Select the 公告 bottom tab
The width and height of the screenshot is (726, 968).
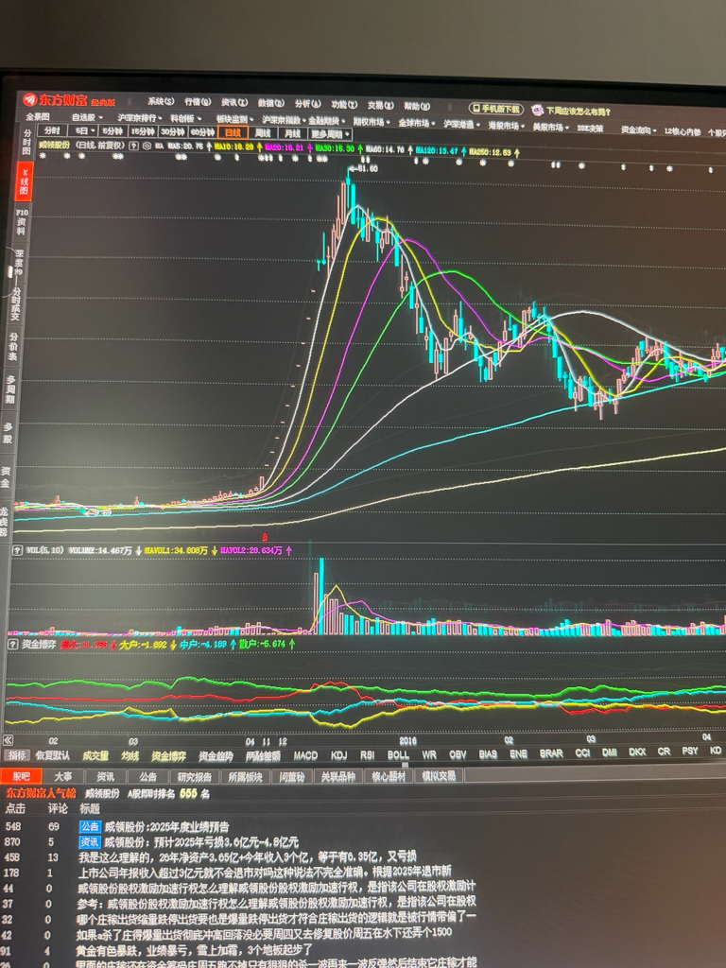[x=147, y=777]
